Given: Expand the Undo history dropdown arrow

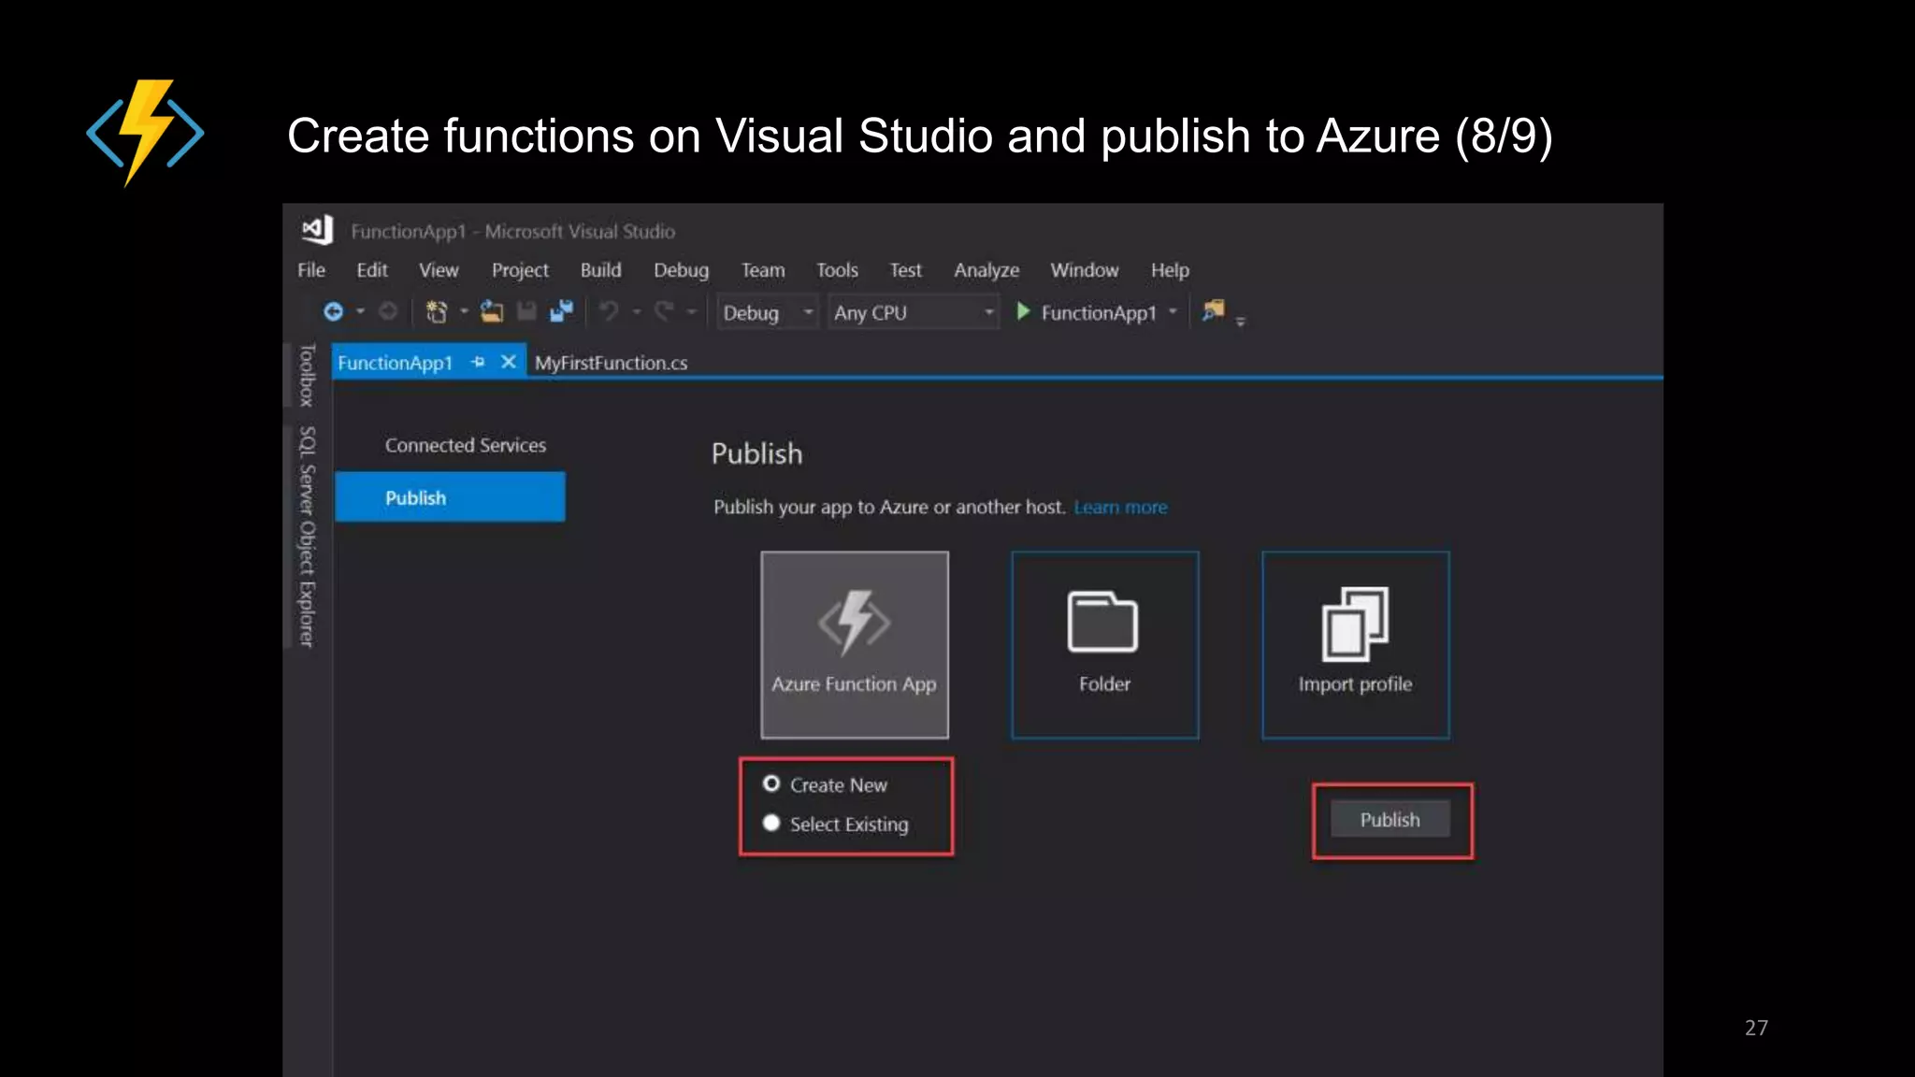Looking at the screenshot, I should coord(637,311).
